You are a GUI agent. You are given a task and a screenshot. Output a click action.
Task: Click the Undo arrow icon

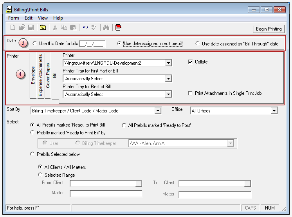[85, 27]
